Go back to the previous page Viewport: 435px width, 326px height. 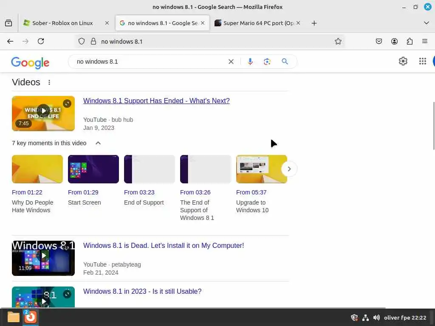(10, 41)
